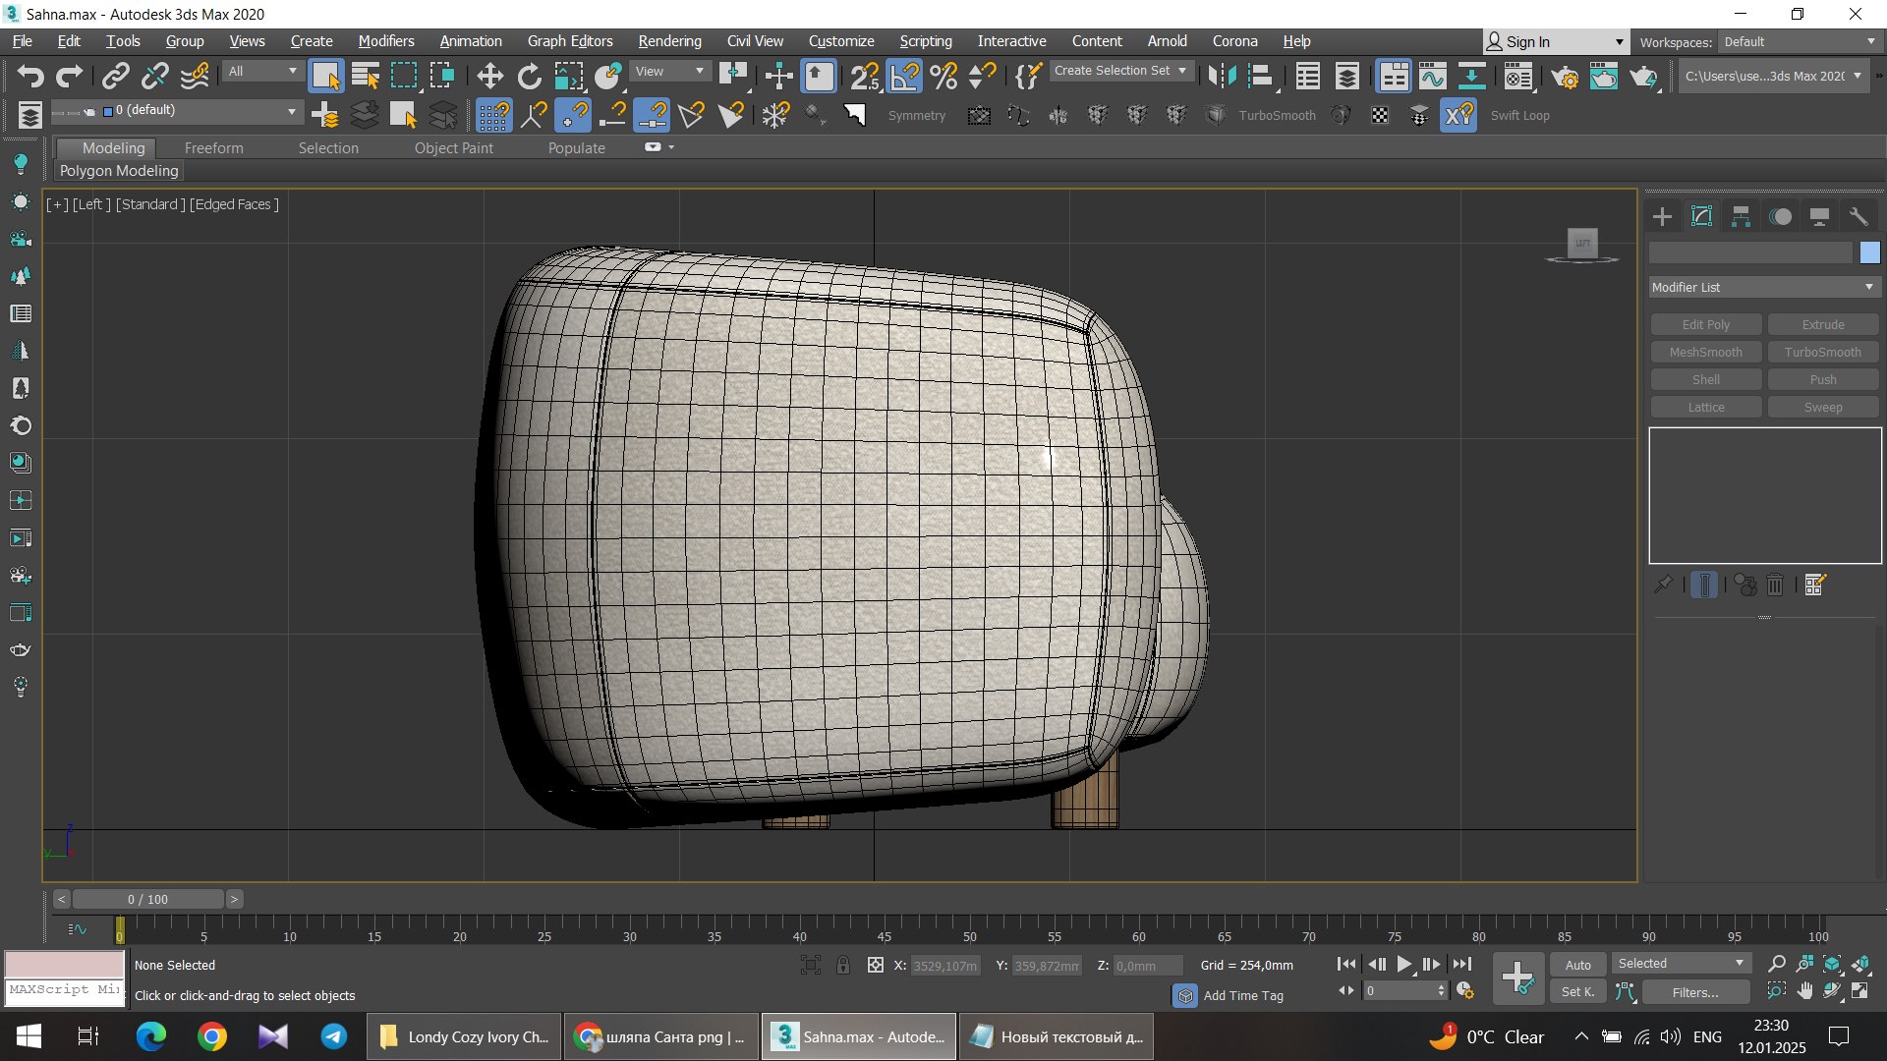Switch to the Object Paint ribbon tab
The width and height of the screenshot is (1887, 1061).
pos(453,148)
